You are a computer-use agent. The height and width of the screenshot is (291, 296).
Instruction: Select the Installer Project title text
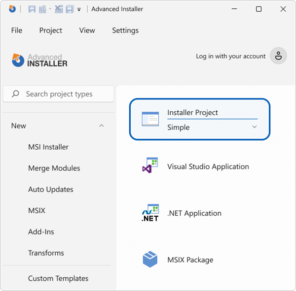[192, 113]
